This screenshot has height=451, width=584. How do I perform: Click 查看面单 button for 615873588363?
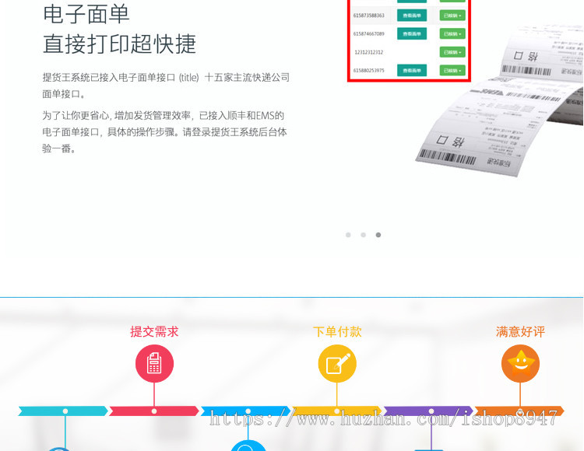coord(412,16)
